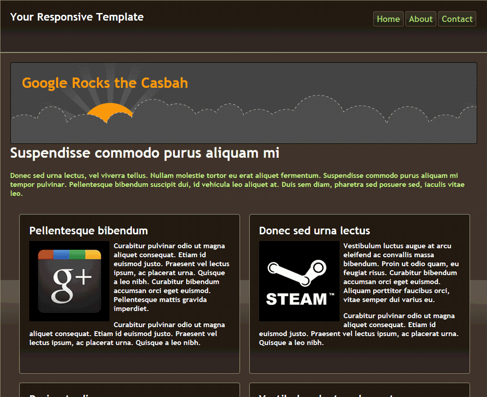Go to the Contact page
Image resolution: width=487 pixels, height=397 pixels.
tap(457, 19)
